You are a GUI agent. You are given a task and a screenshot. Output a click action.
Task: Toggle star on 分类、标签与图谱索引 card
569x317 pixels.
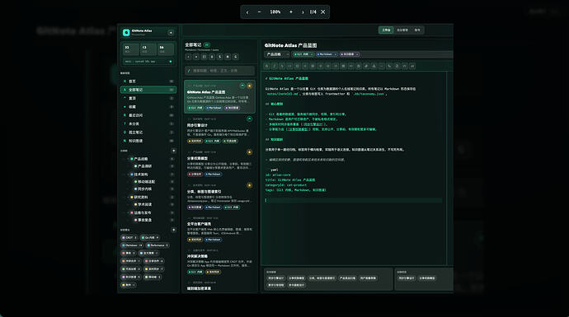250,185
